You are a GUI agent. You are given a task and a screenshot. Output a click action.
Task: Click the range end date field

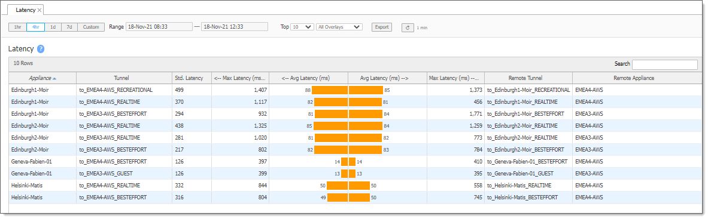pos(235,27)
